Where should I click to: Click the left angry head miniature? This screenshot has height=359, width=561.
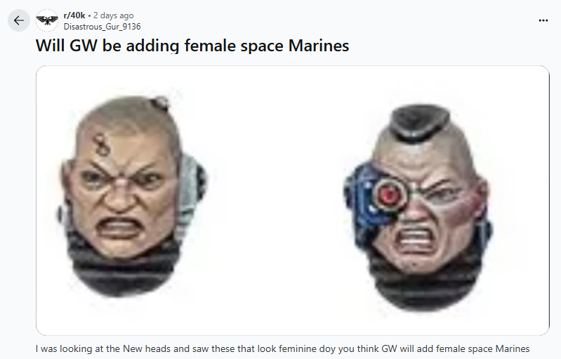131,196
